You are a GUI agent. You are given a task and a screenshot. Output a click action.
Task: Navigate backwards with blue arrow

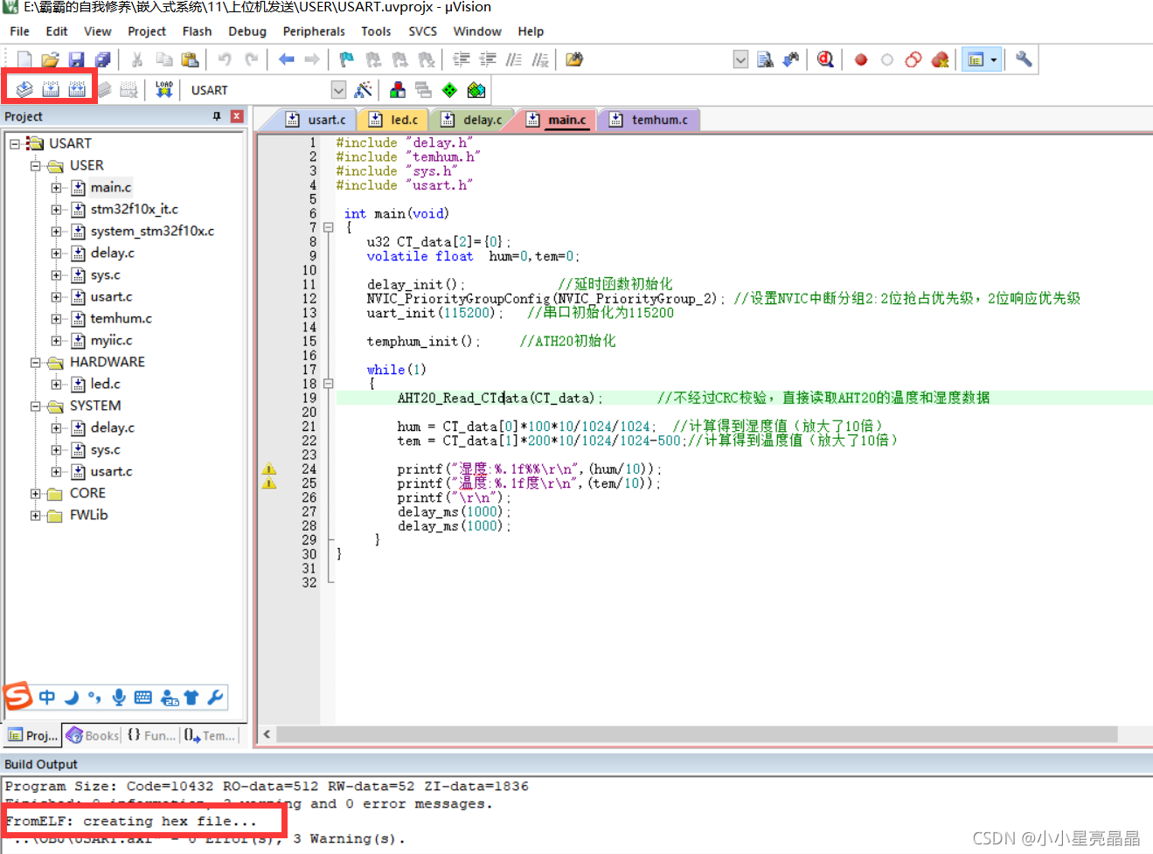(286, 59)
